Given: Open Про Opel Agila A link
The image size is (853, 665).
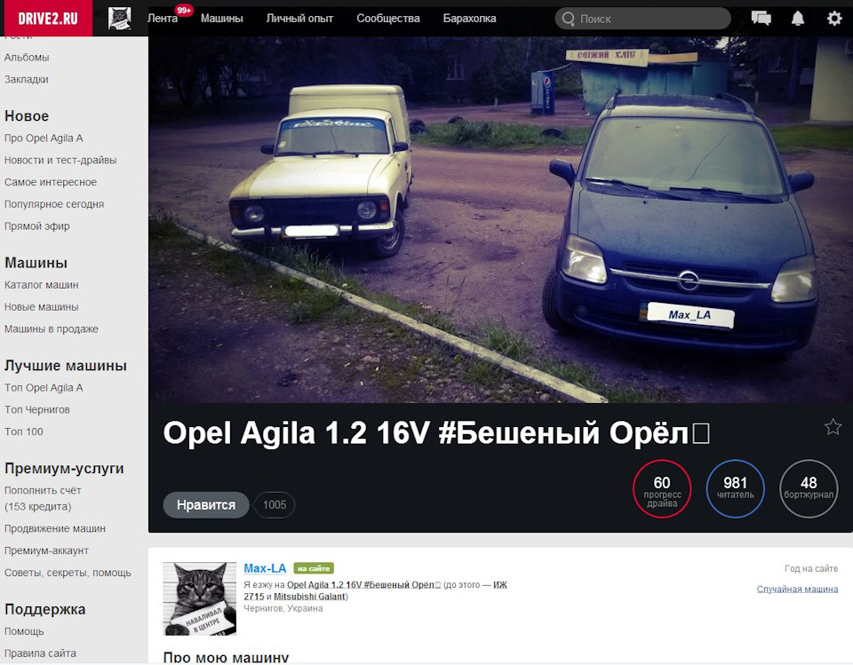Looking at the screenshot, I should [x=44, y=139].
